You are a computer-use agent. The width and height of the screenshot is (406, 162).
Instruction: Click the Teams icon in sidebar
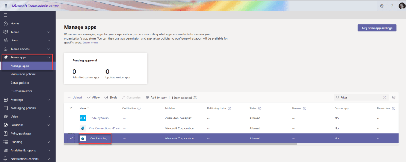click(x=6, y=32)
